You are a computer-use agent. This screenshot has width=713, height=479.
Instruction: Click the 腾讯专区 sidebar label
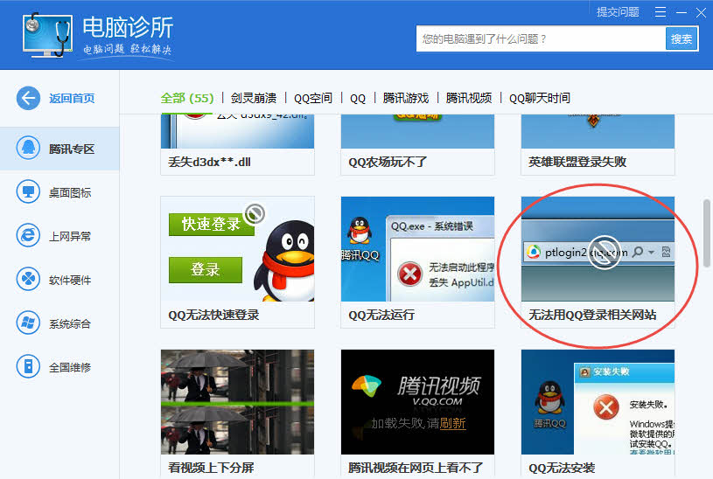[x=72, y=149]
